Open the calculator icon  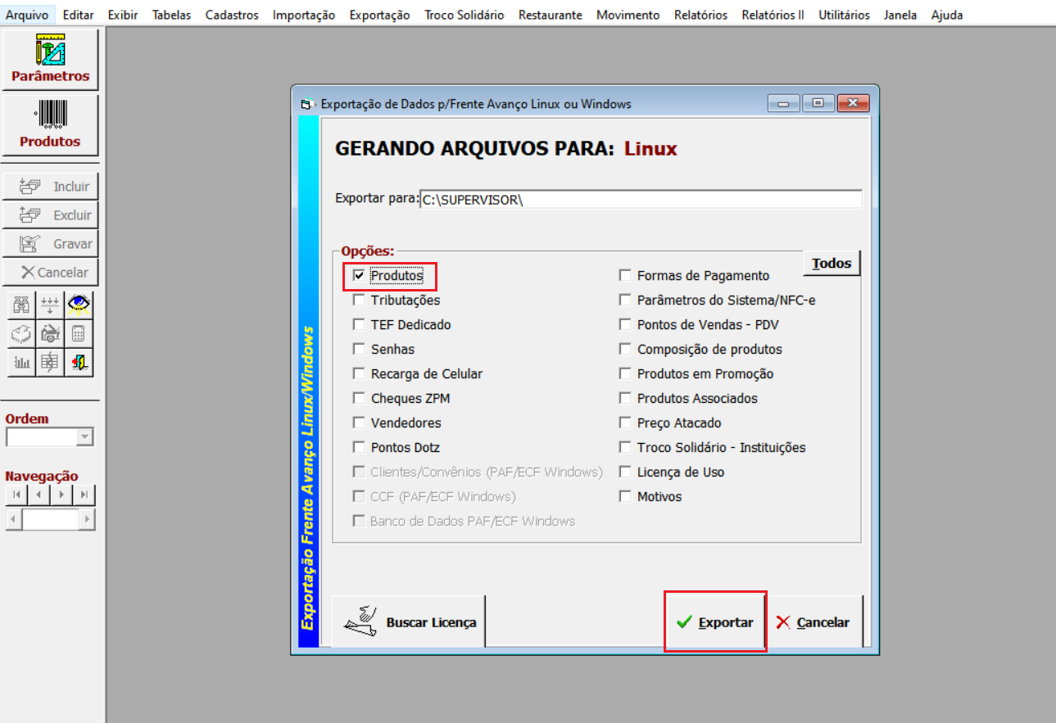79,333
